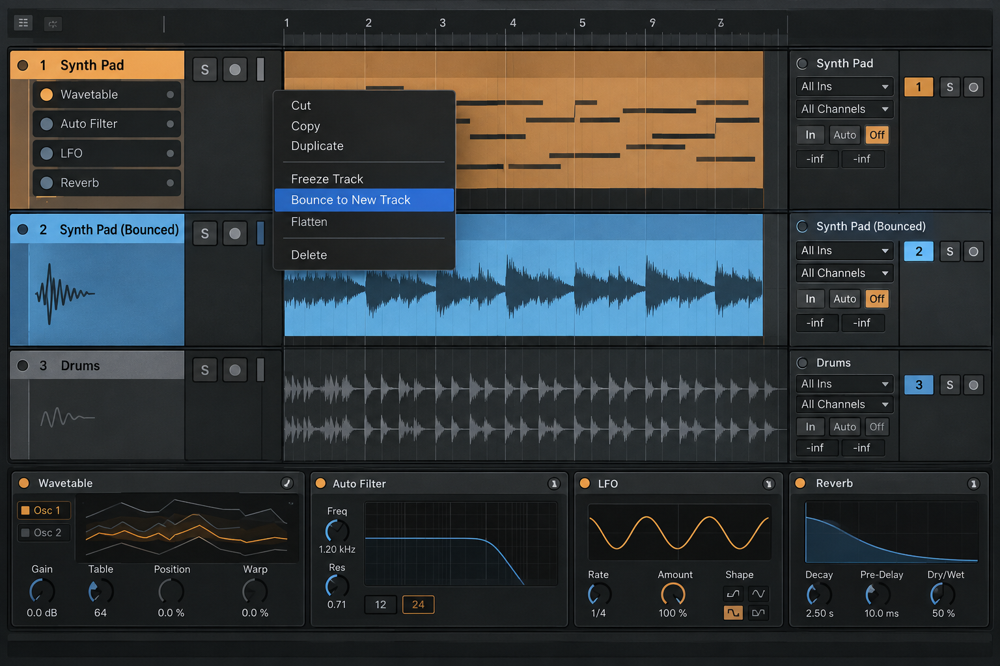The image size is (1000, 666).
Task: Choose Bounce to New Track from the context menu
Action: tap(364, 200)
